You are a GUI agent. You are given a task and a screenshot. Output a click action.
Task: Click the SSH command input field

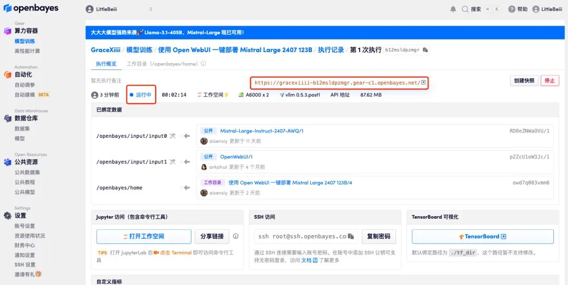pyautogui.click(x=301, y=237)
